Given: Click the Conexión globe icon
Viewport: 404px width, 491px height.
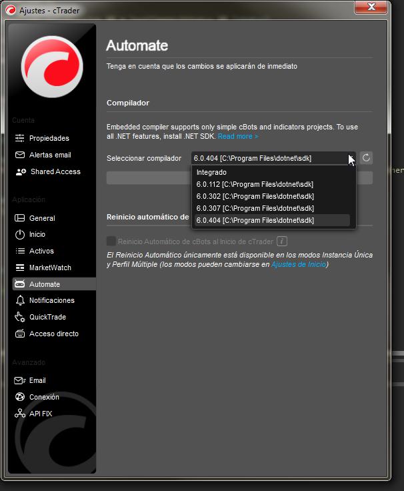Looking at the screenshot, I should (20, 397).
